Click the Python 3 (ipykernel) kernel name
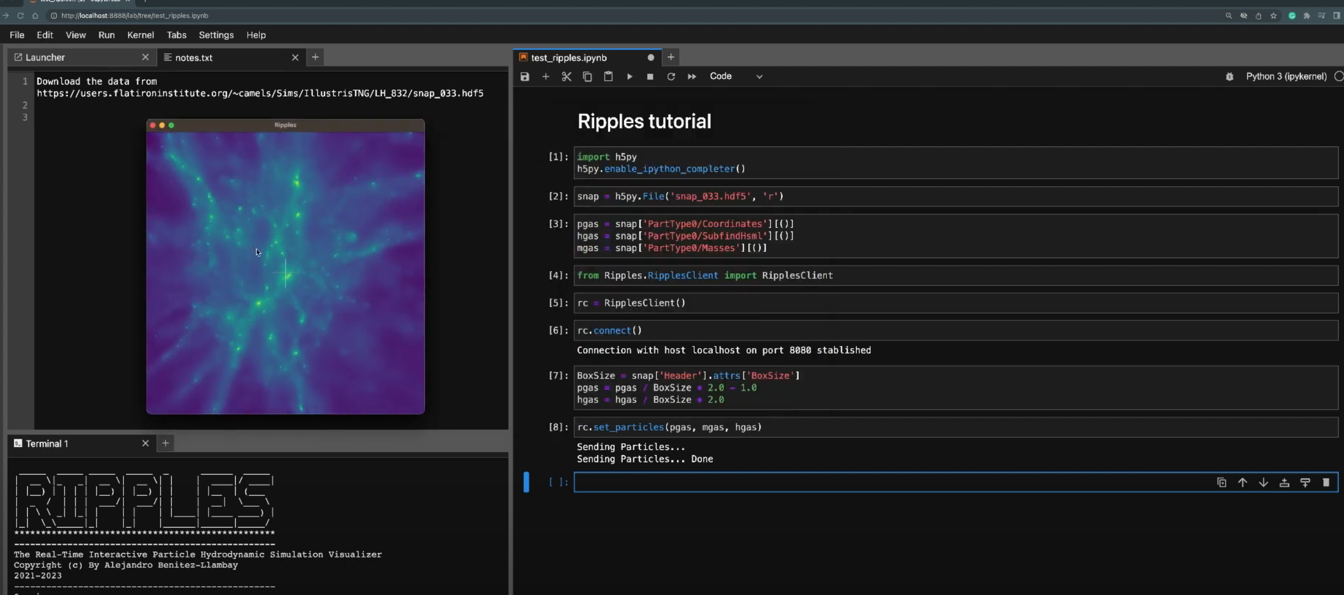This screenshot has width=1344, height=595. point(1286,77)
